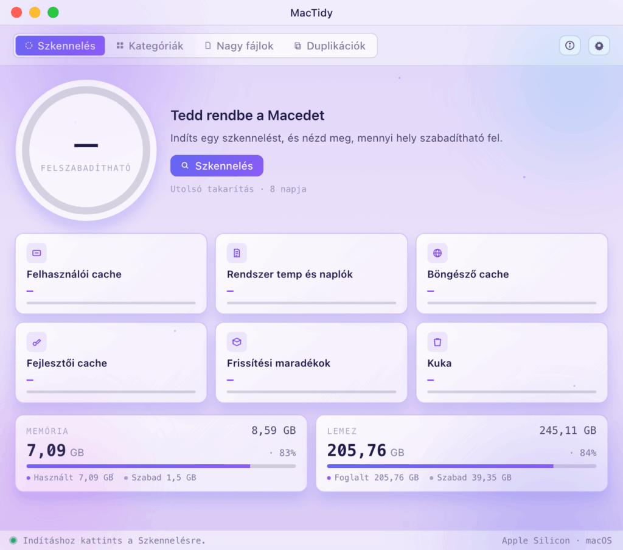Switch to the Kategóriák tab
623x550 pixels.
(150, 46)
